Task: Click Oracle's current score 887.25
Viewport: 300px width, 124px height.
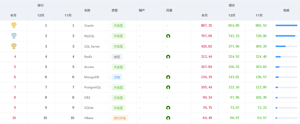Action: point(206,25)
